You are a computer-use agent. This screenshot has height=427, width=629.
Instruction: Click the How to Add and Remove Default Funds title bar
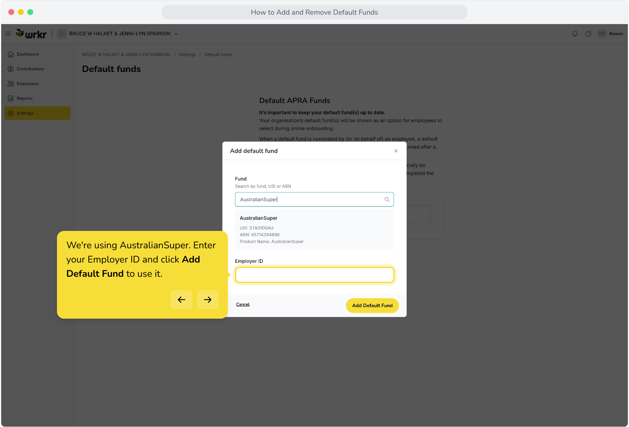(314, 12)
